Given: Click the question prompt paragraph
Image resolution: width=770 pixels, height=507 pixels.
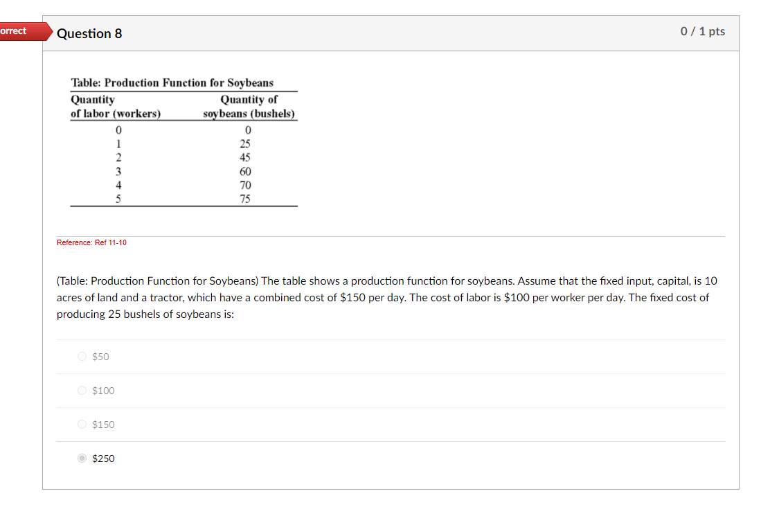Looking at the screenshot, I should coord(386,297).
